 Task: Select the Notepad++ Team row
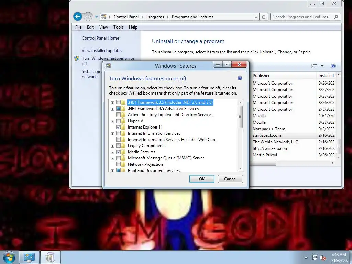pyautogui.click(x=294, y=129)
